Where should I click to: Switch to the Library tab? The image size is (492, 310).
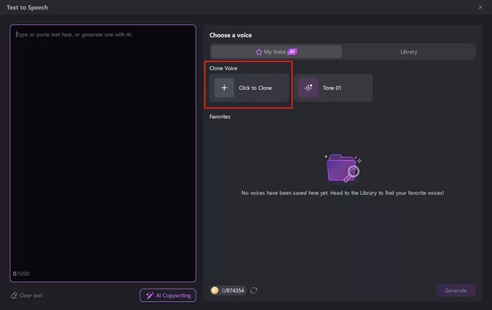point(409,52)
